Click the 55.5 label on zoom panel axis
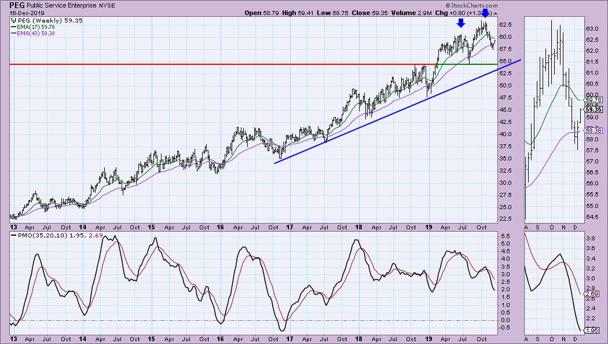Image resolution: width=608 pixels, height=344 pixels. pos(592,195)
